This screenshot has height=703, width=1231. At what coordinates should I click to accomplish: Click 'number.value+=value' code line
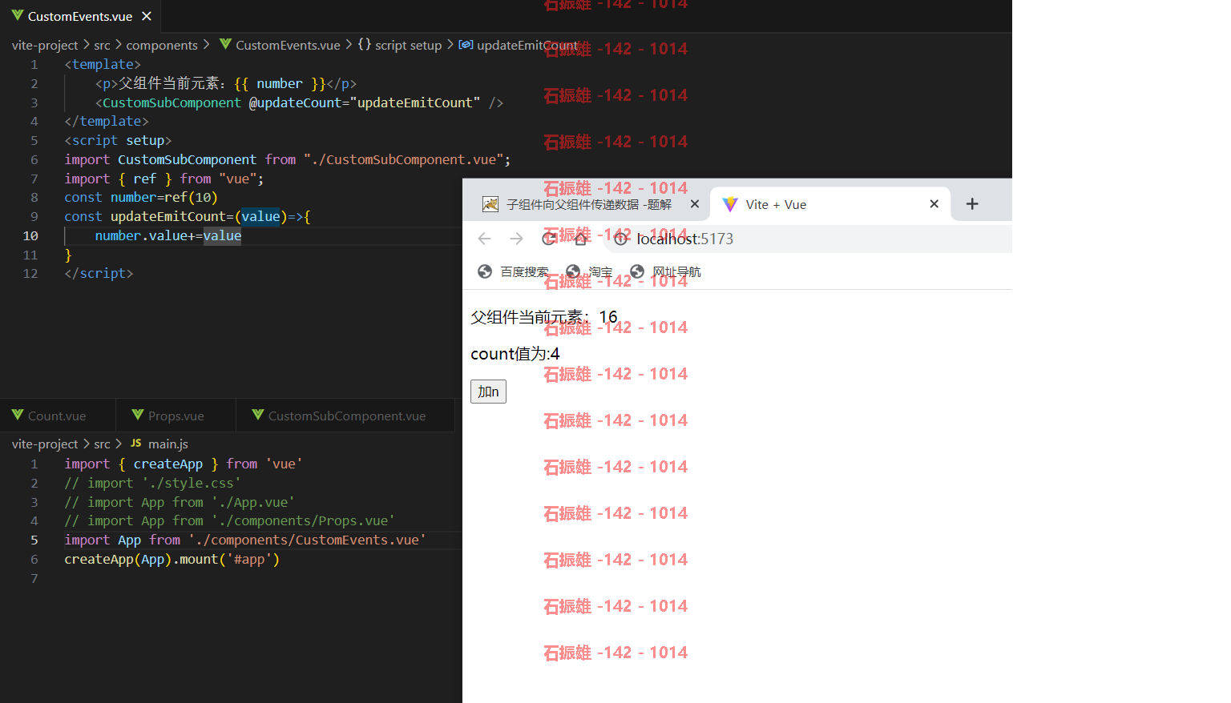pos(168,235)
